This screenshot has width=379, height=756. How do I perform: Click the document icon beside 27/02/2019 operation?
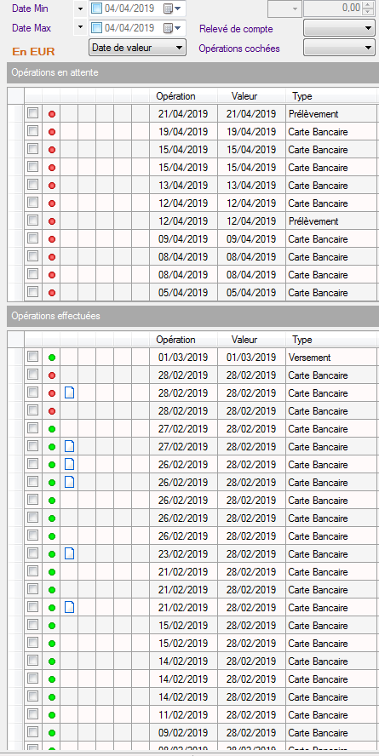pos(70,446)
